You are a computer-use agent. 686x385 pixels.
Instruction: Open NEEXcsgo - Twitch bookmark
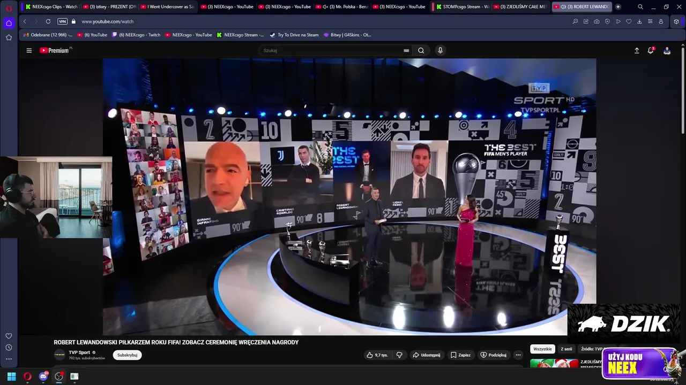coord(136,35)
